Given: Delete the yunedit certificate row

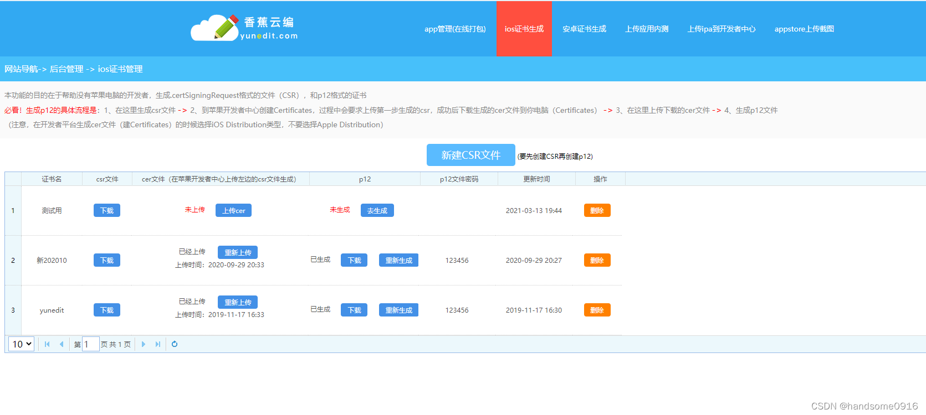Looking at the screenshot, I should pos(597,310).
